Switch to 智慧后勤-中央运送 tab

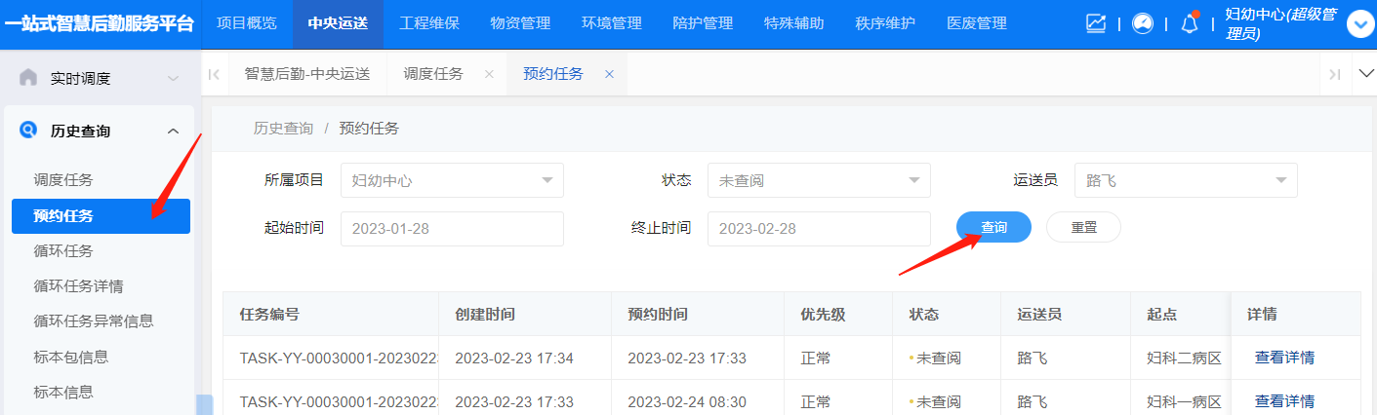click(x=307, y=74)
